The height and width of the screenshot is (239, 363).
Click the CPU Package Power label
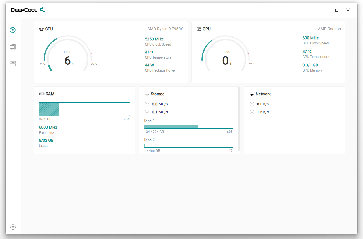tap(160, 70)
